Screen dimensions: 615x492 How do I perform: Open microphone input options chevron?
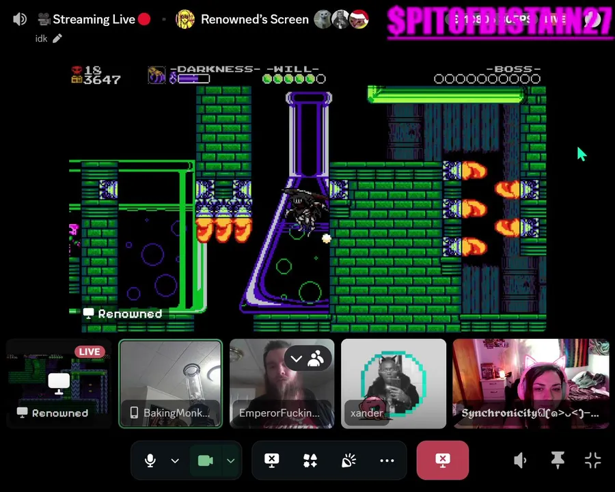click(x=175, y=461)
